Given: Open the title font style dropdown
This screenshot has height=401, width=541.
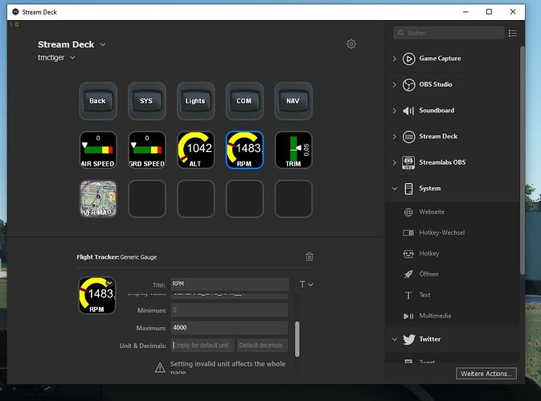Looking at the screenshot, I should point(306,284).
